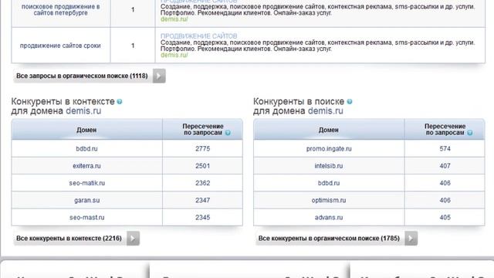
Task: Click value 407 for intelsib.ru
Action: (445, 166)
